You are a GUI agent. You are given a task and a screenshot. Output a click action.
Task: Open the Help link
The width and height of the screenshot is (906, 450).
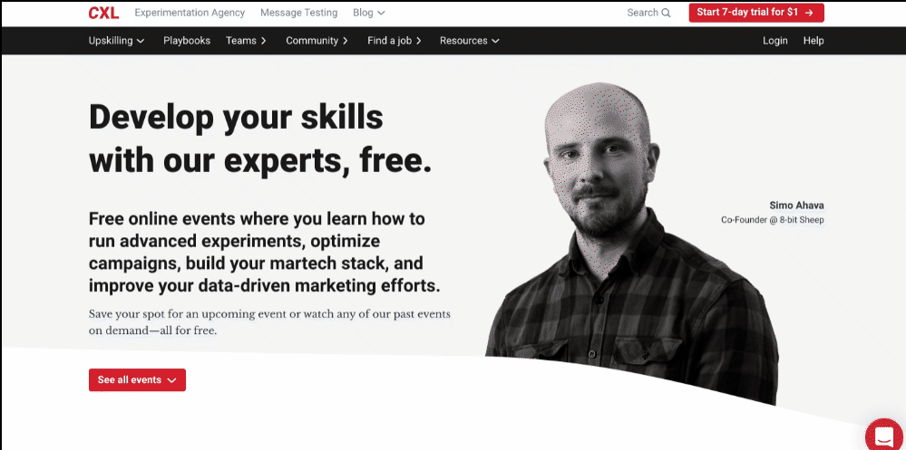pos(813,41)
